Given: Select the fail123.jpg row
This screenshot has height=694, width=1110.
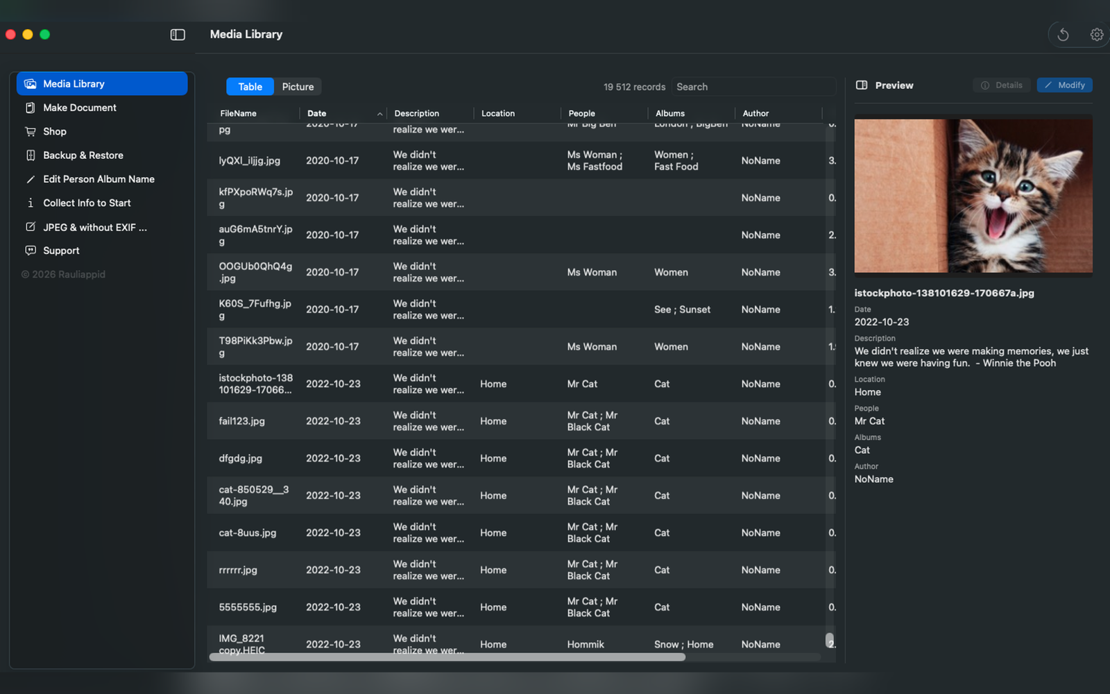Looking at the screenshot, I should [x=522, y=421].
